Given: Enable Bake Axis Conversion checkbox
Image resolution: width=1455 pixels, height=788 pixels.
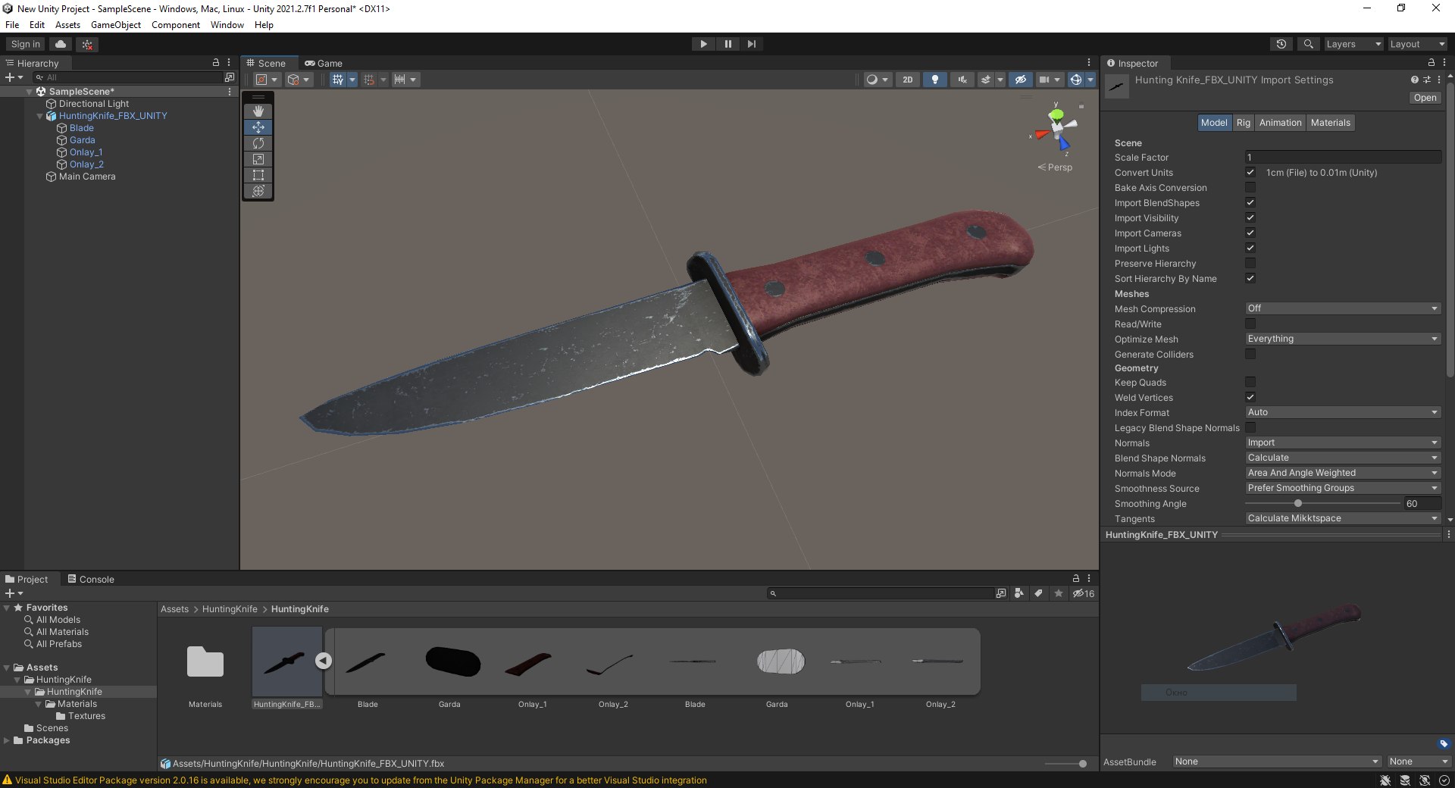Looking at the screenshot, I should tap(1250, 187).
